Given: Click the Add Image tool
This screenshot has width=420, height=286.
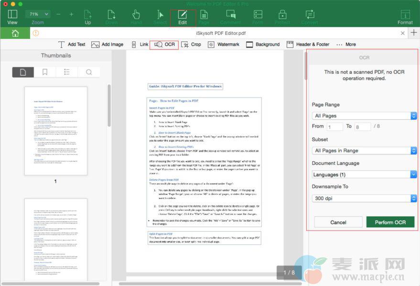Looking at the screenshot, I should point(107,44).
